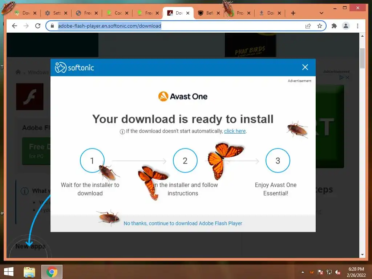Click the "click here" download link

tap(235, 131)
